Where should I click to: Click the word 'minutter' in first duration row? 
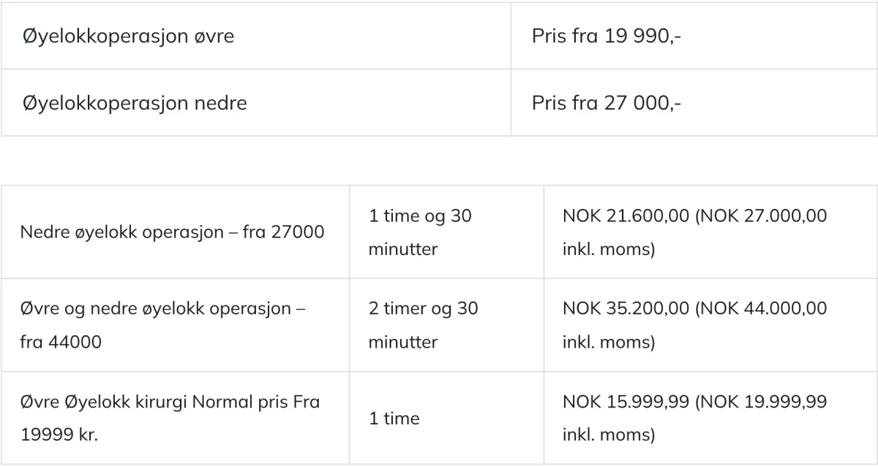click(x=403, y=249)
